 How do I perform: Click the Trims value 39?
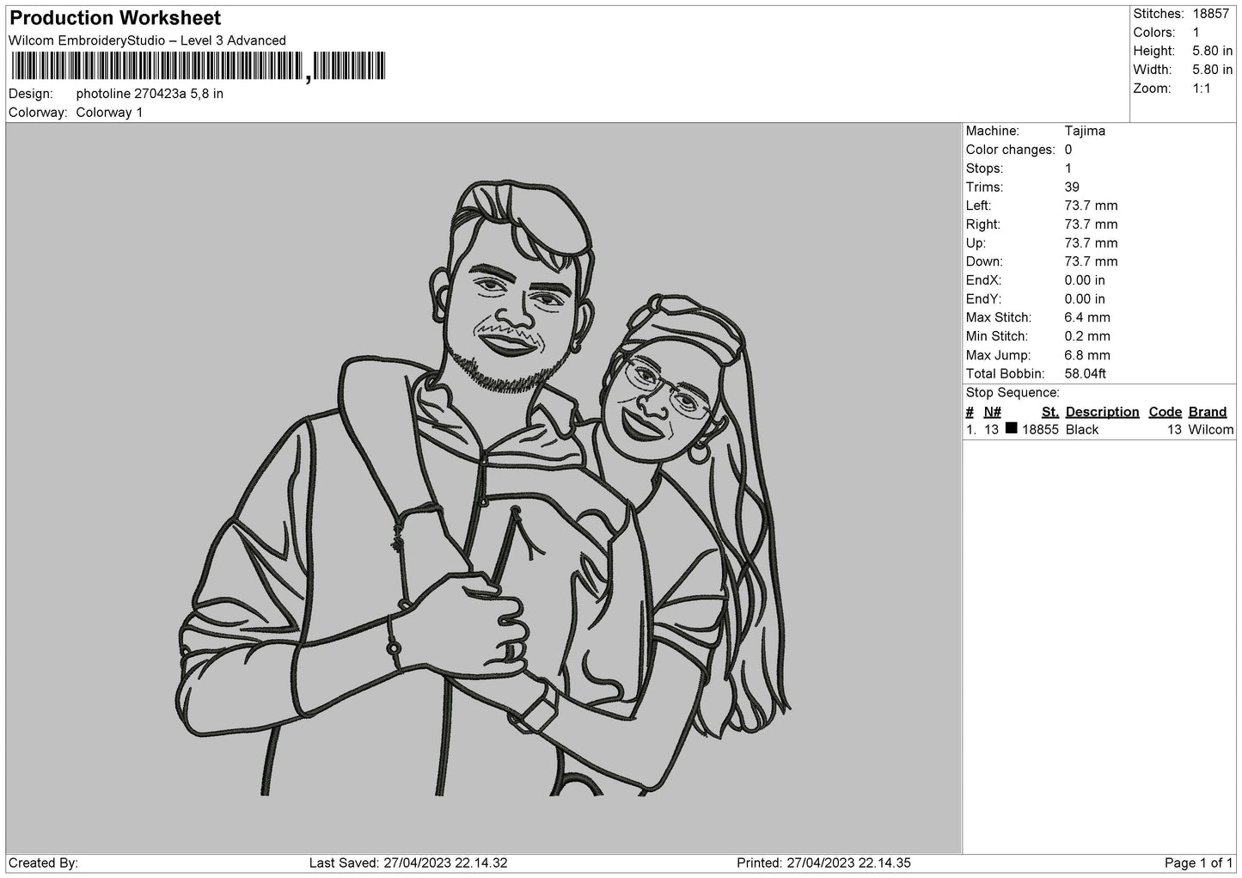click(1072, 187)
